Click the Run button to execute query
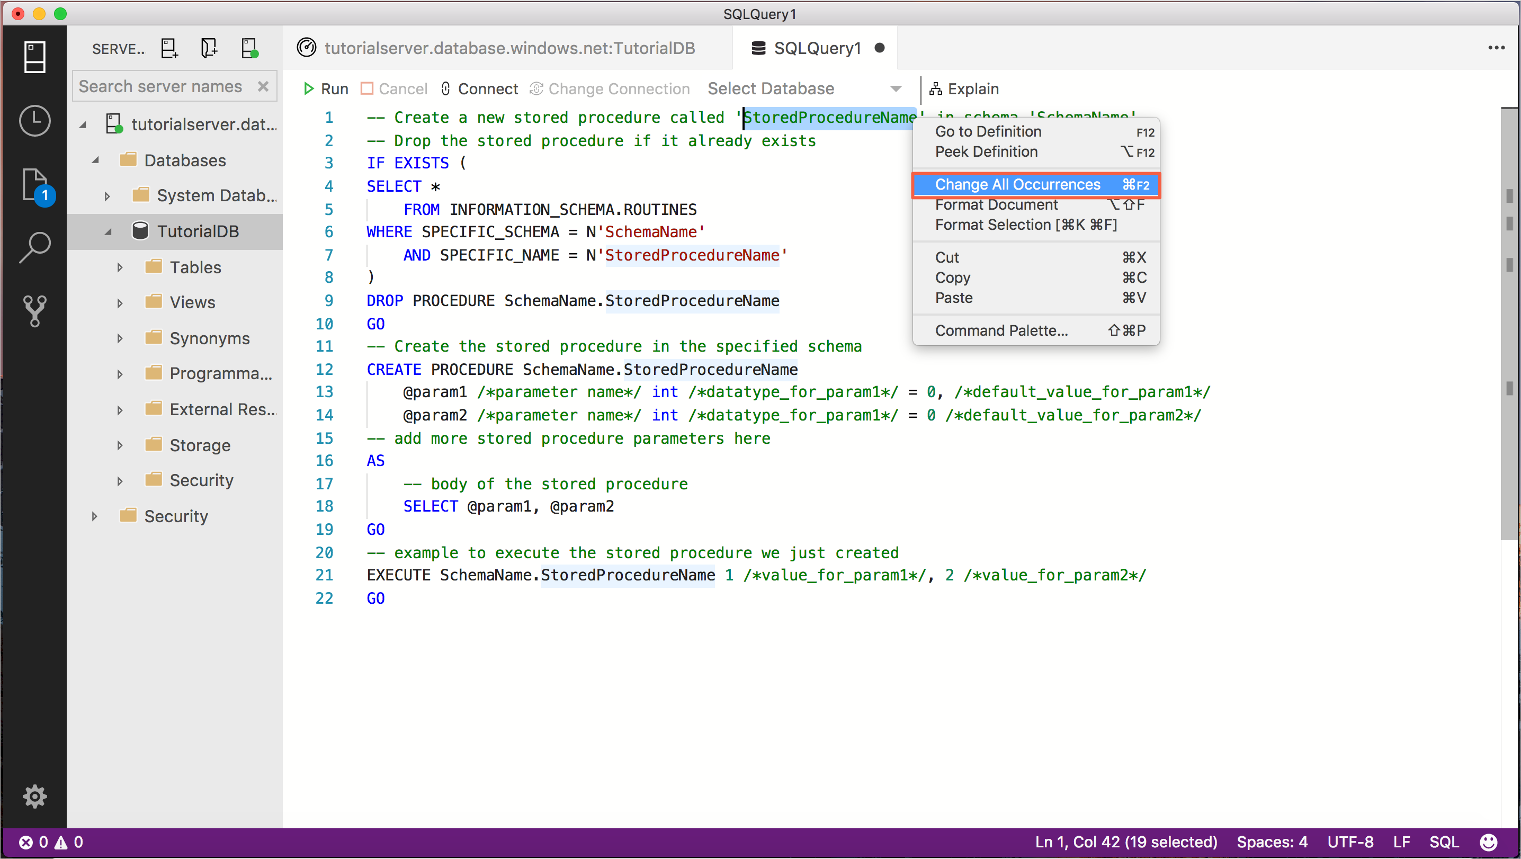 [x=325, y=89]
